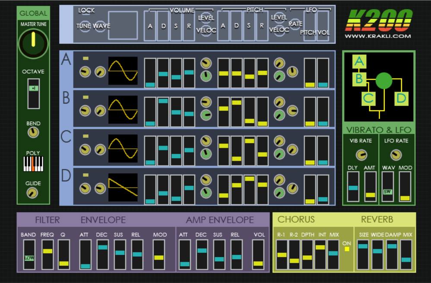Click oscillator C volume level knob
The width and height of the screenshot is (431, 283).
pyautogui.click(x=206, y=141)
